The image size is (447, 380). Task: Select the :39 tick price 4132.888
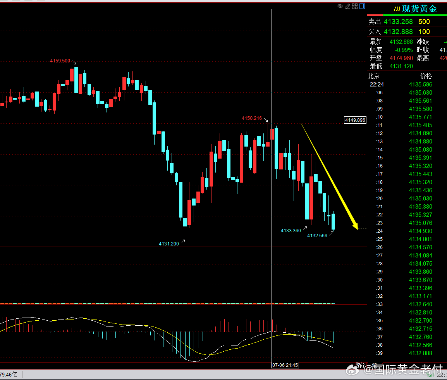coord(421,353)
